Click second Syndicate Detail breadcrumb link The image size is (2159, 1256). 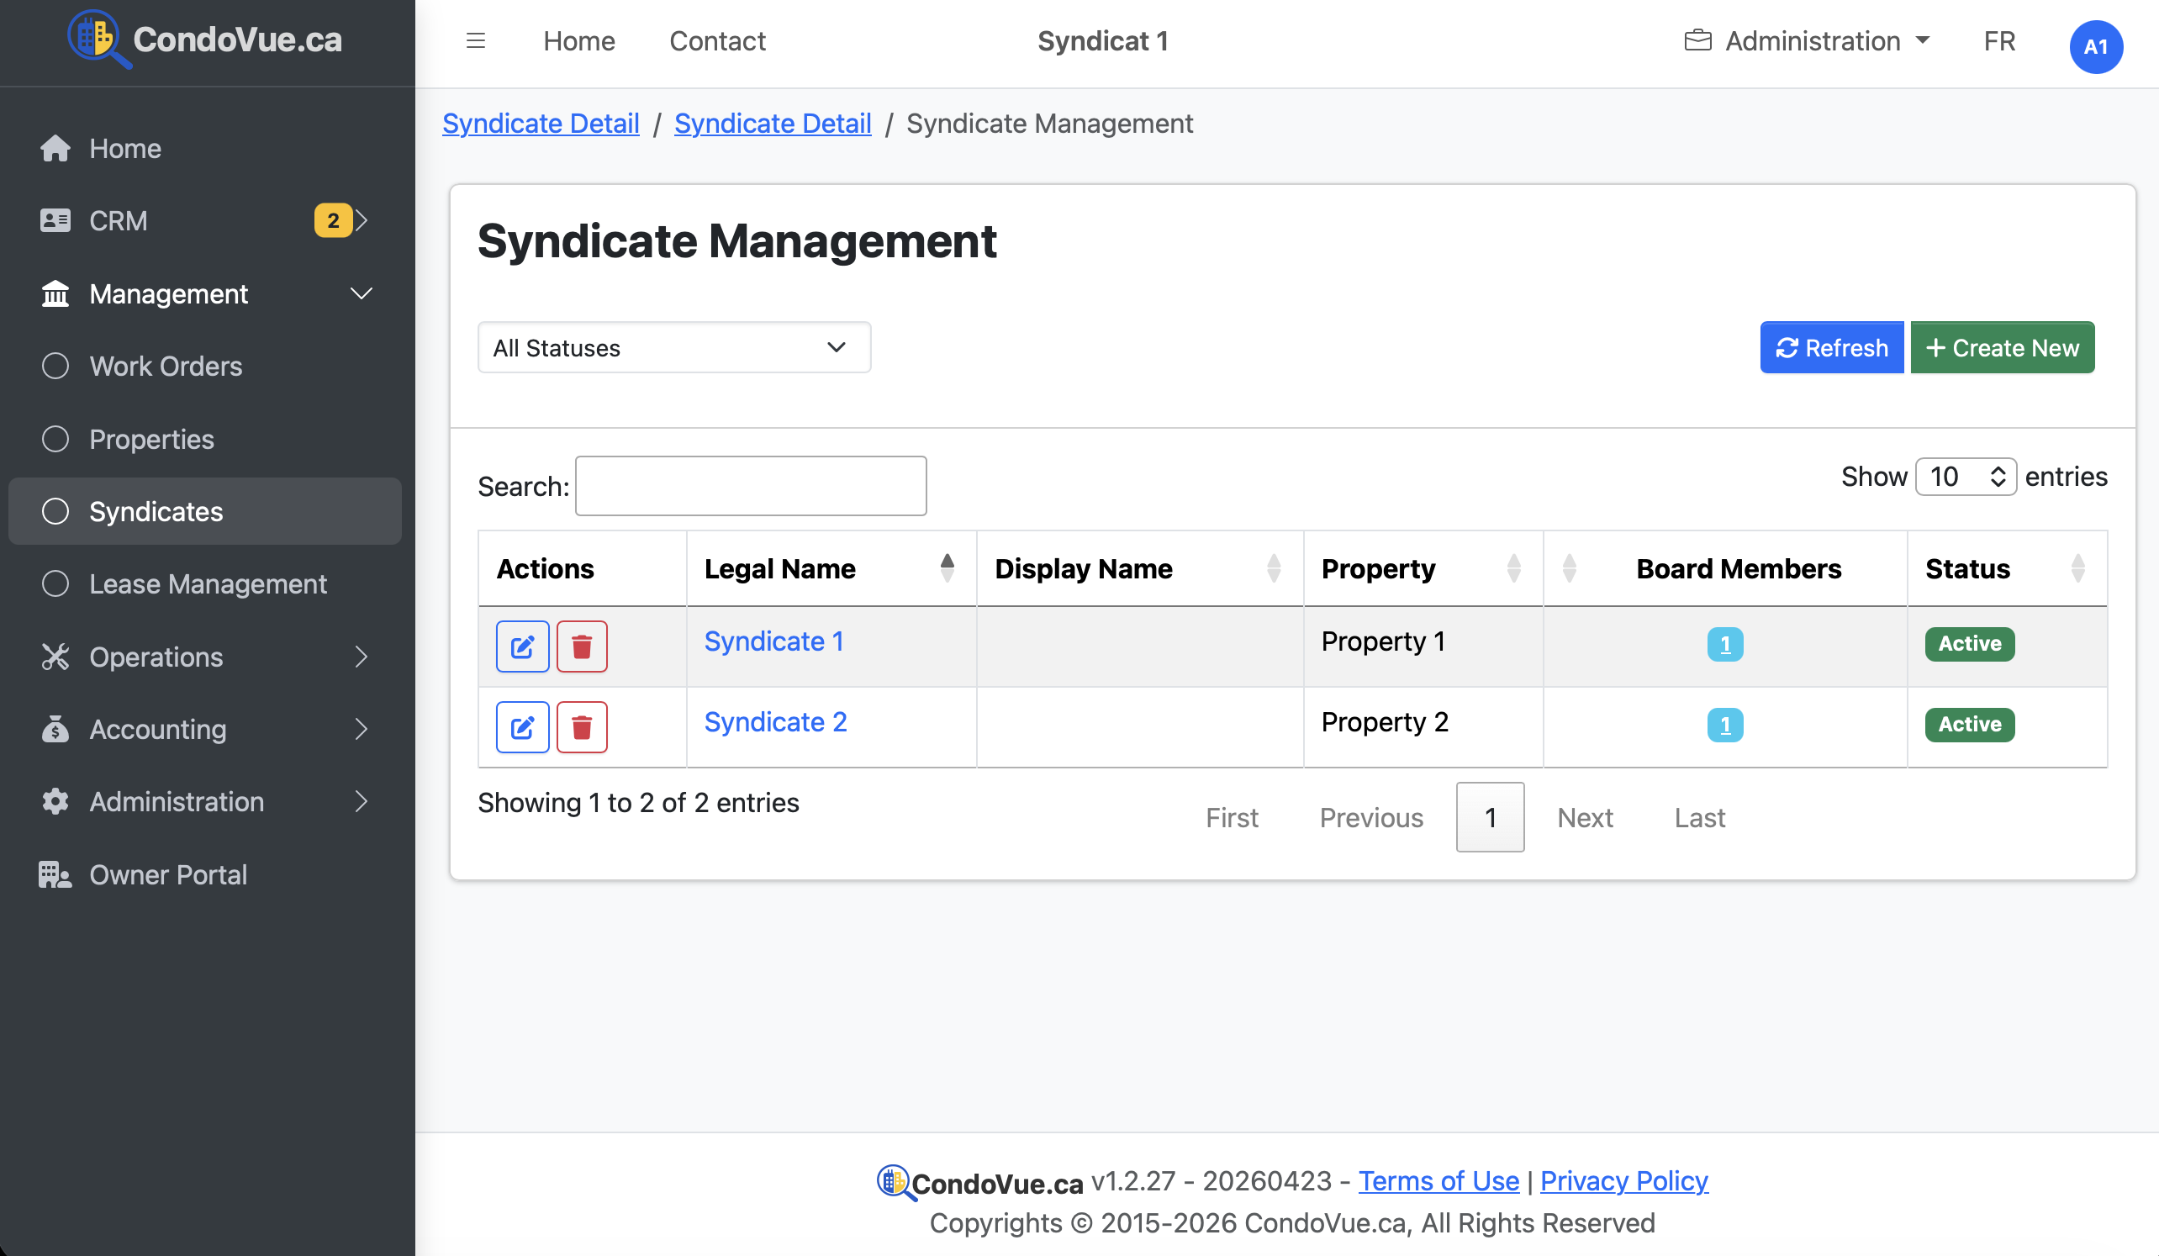pyautogui.click(x=773, y=124)
